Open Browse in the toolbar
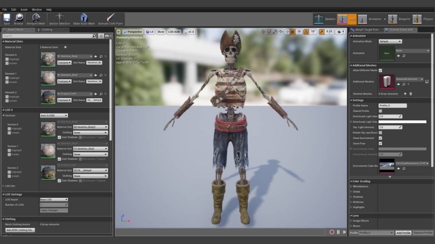Image resolution: width=435 pixels, height=244 pixels. pos(19,19)
